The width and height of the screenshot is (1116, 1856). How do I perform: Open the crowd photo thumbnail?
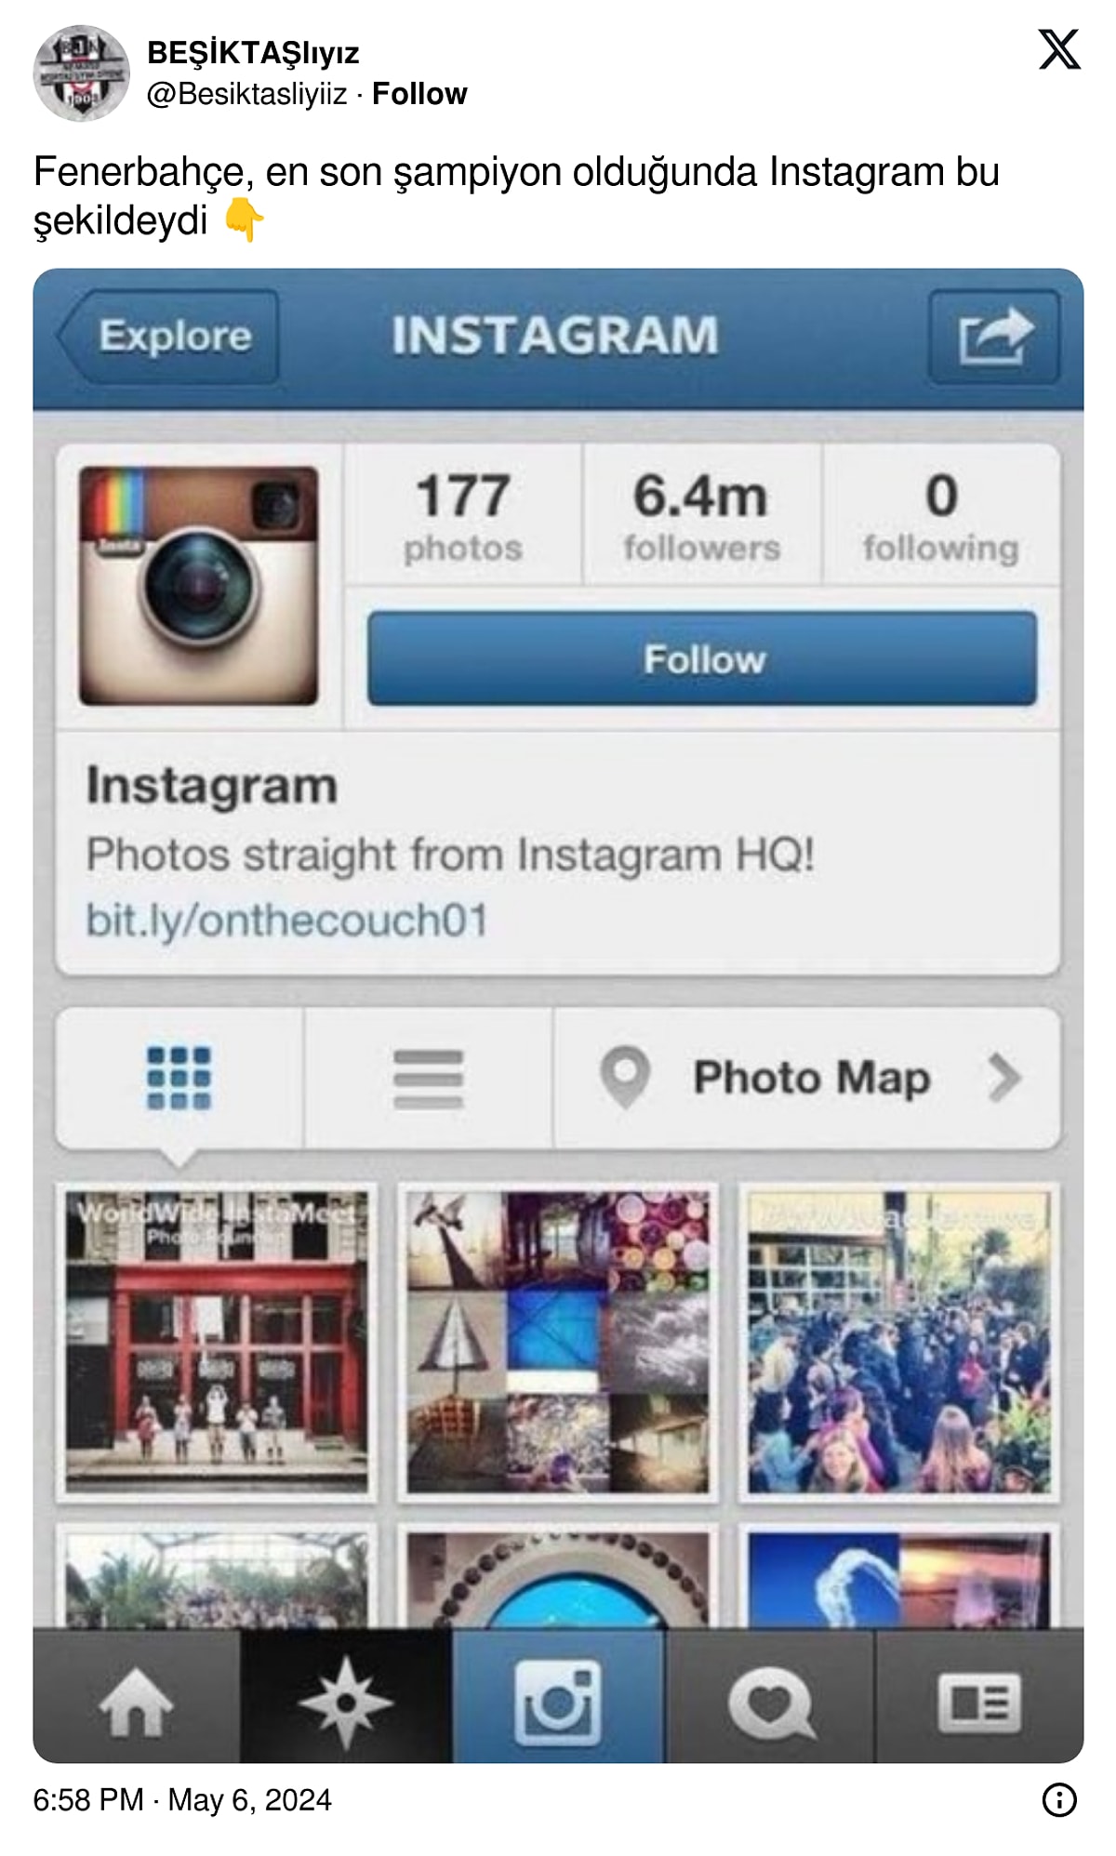tap(899, 1342)
